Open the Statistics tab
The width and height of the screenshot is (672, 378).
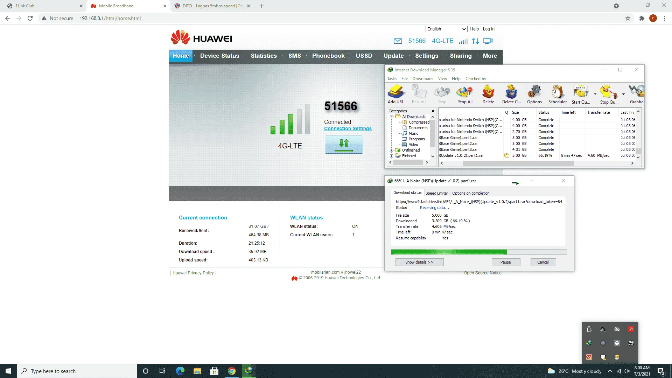click(x=264, y=56)
